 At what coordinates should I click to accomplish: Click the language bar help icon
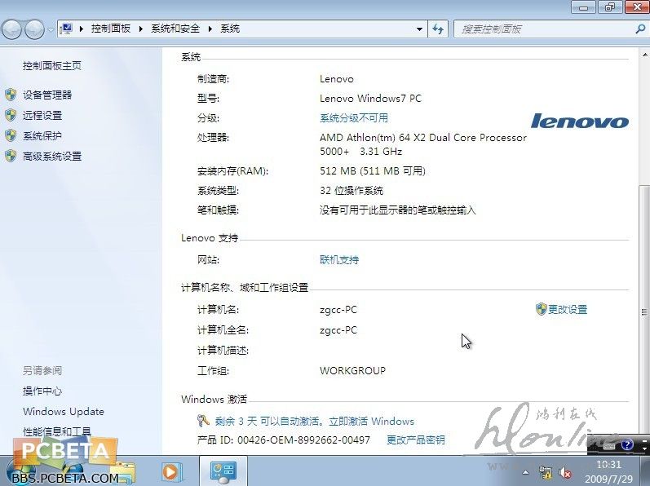coord(627,445)
